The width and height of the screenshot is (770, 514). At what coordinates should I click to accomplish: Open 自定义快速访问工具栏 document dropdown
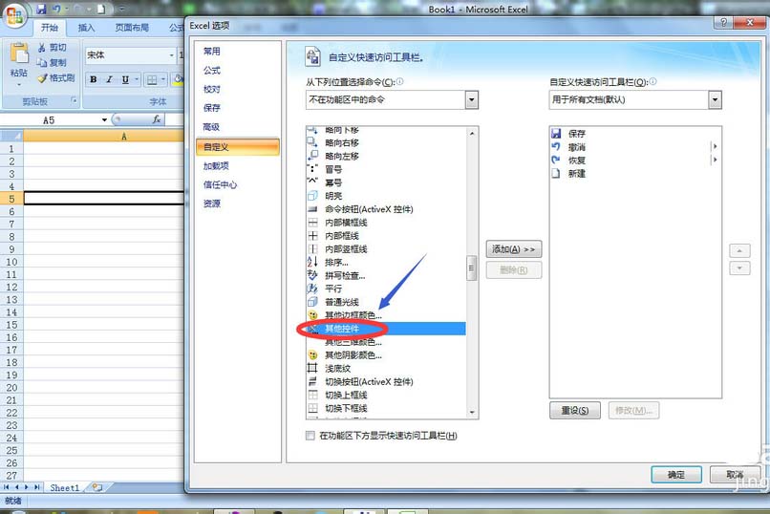715,99
